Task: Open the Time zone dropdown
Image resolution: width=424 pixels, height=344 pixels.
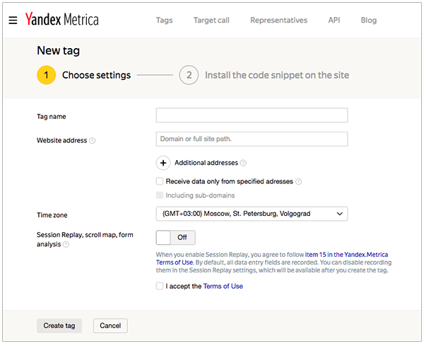Action: (x=252, y=214)
